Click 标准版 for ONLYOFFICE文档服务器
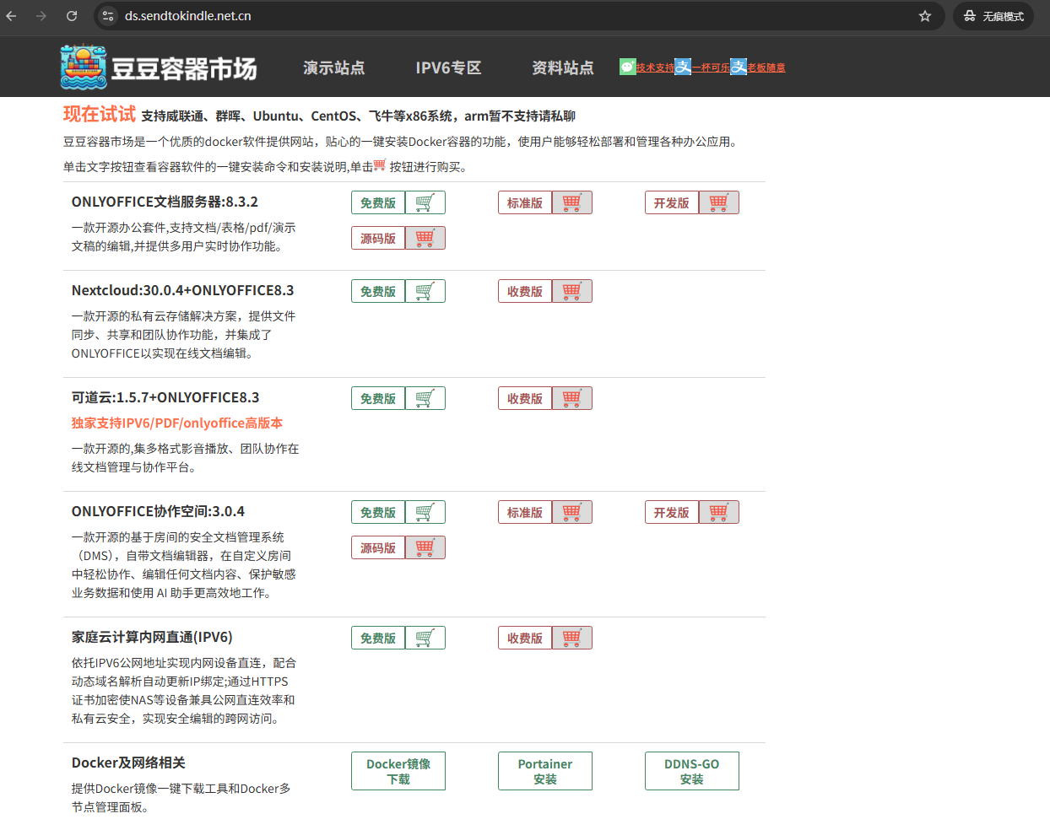 [525, 202]
